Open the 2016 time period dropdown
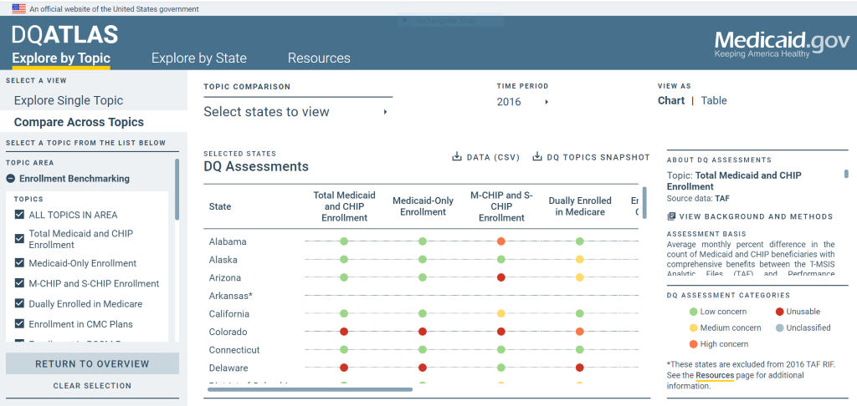The image size is (857, 406). tap(523, 102)
